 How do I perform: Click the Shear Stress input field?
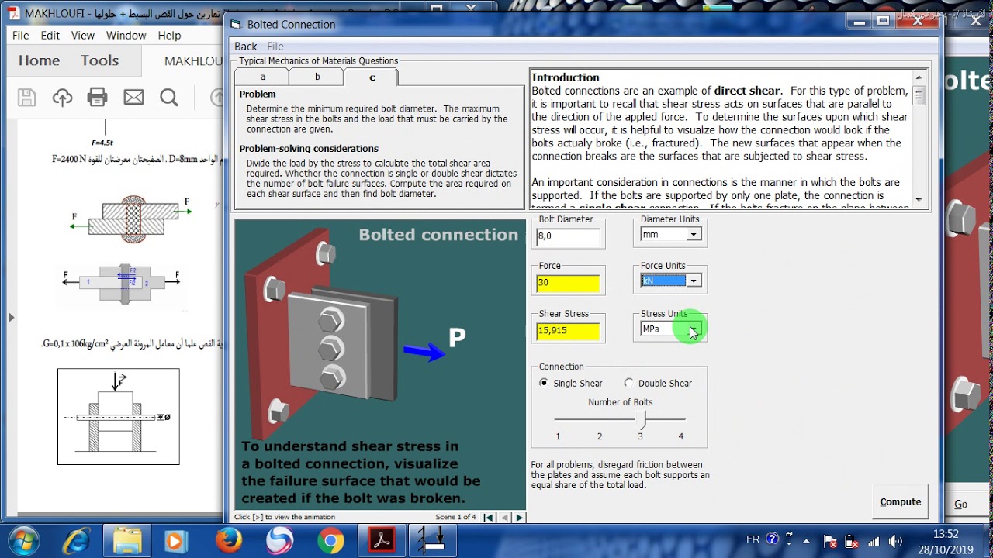[568, 331]
